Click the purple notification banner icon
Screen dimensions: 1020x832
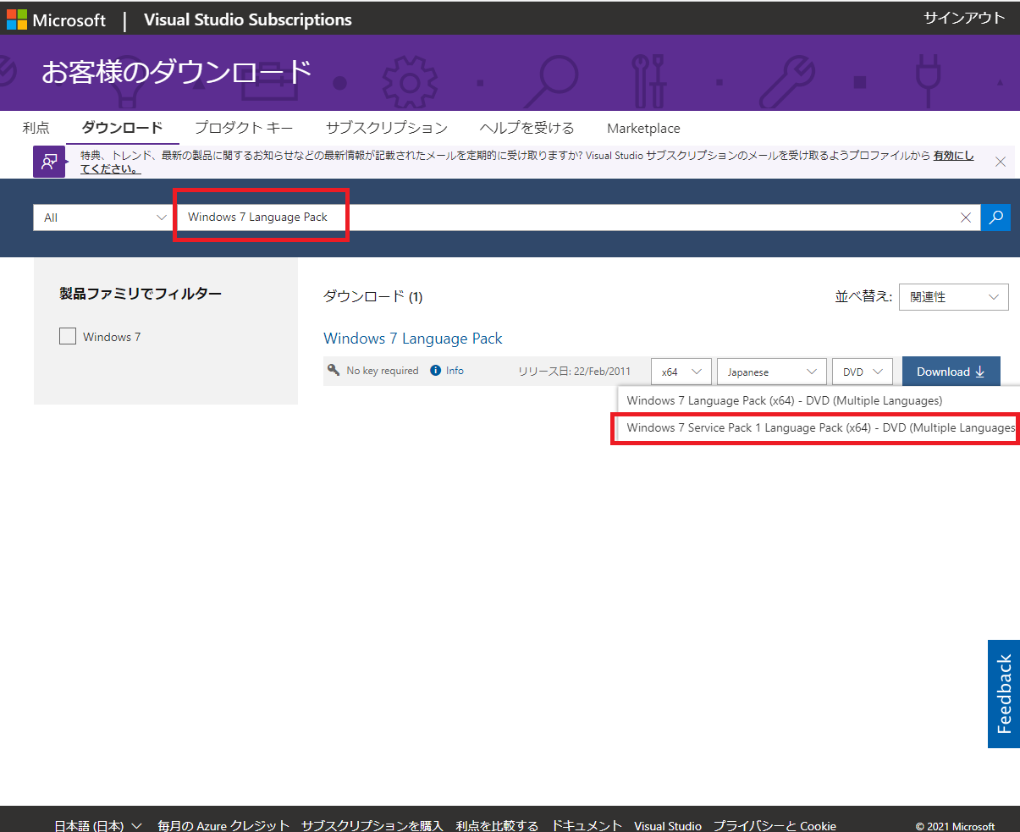49,162
